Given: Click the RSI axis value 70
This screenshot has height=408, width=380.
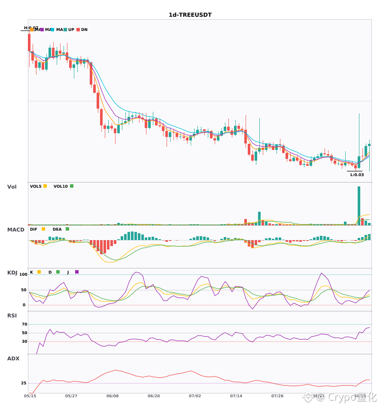Looking at the screenshot, I should click(x=24, y=324).
